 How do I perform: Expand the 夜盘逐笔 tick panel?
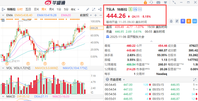tap(195, 79)
